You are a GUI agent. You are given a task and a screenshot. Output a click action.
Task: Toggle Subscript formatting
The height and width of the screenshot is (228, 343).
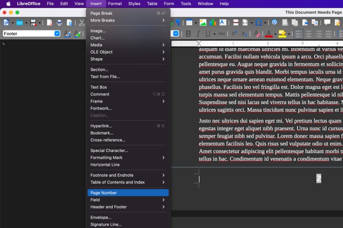pyautogui.click(x=244, y=34)
